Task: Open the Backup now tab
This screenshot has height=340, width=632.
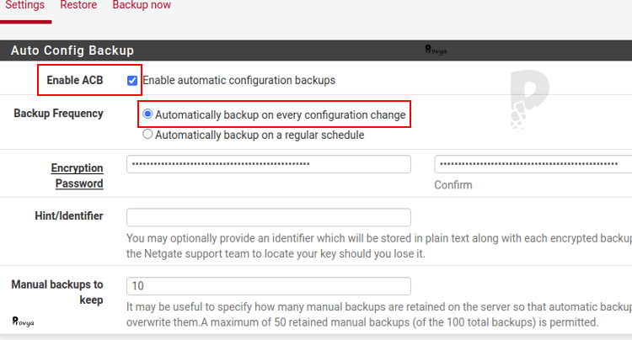Action: [x=142, y=6]
